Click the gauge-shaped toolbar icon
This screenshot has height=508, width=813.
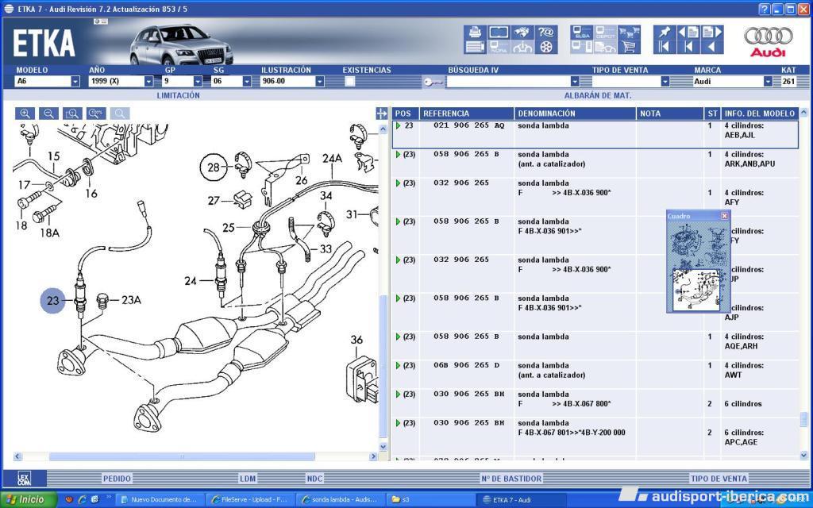pos(522,47)
